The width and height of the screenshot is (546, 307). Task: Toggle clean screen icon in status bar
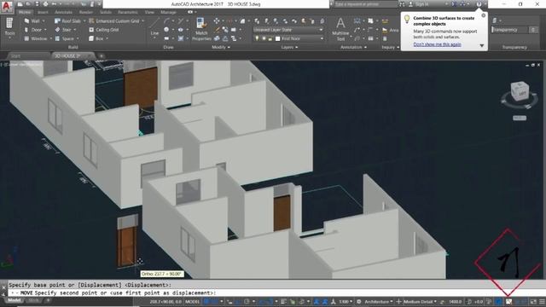point(533,301)
